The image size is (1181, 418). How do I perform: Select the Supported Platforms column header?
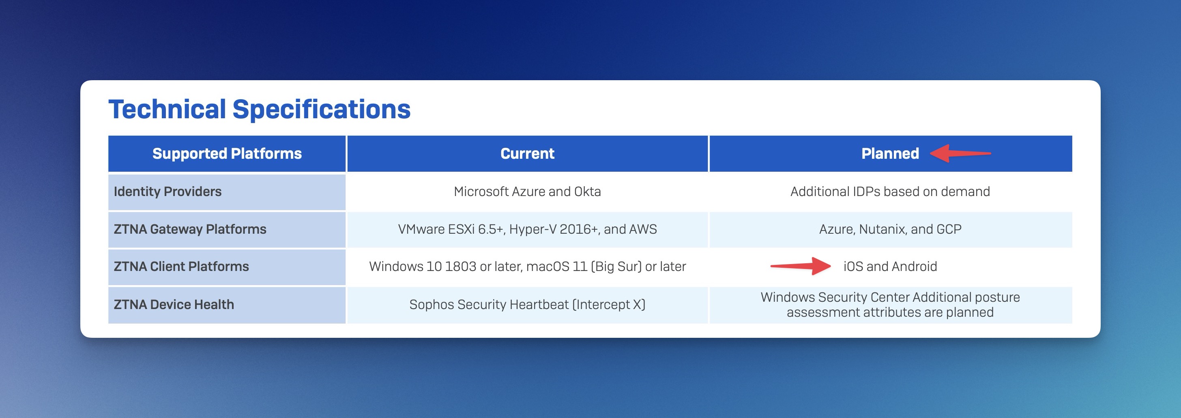click(227, 154)
